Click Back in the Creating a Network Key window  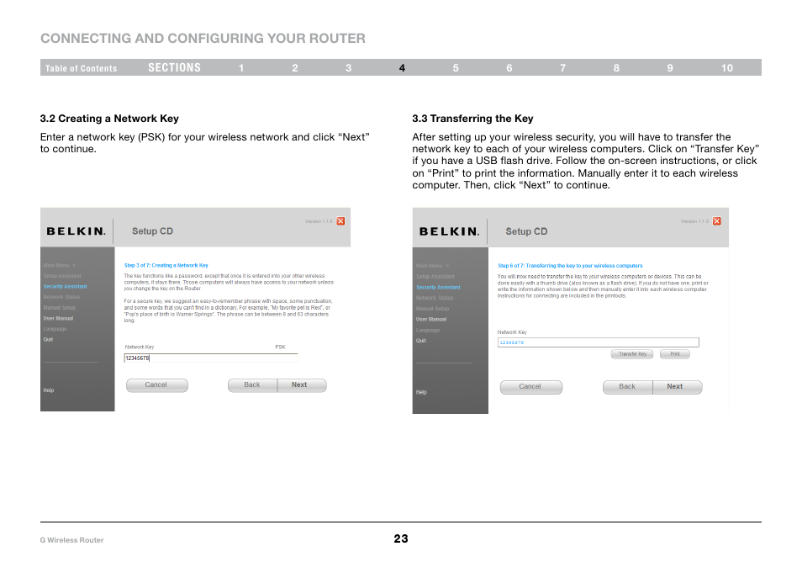[x=253, y=385]
